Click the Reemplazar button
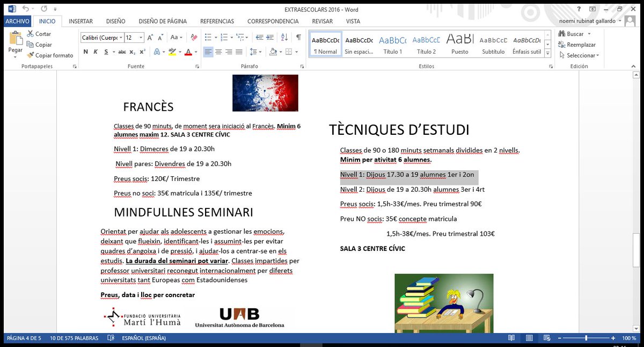Screen dimensions: 644x347 [577, 45]
